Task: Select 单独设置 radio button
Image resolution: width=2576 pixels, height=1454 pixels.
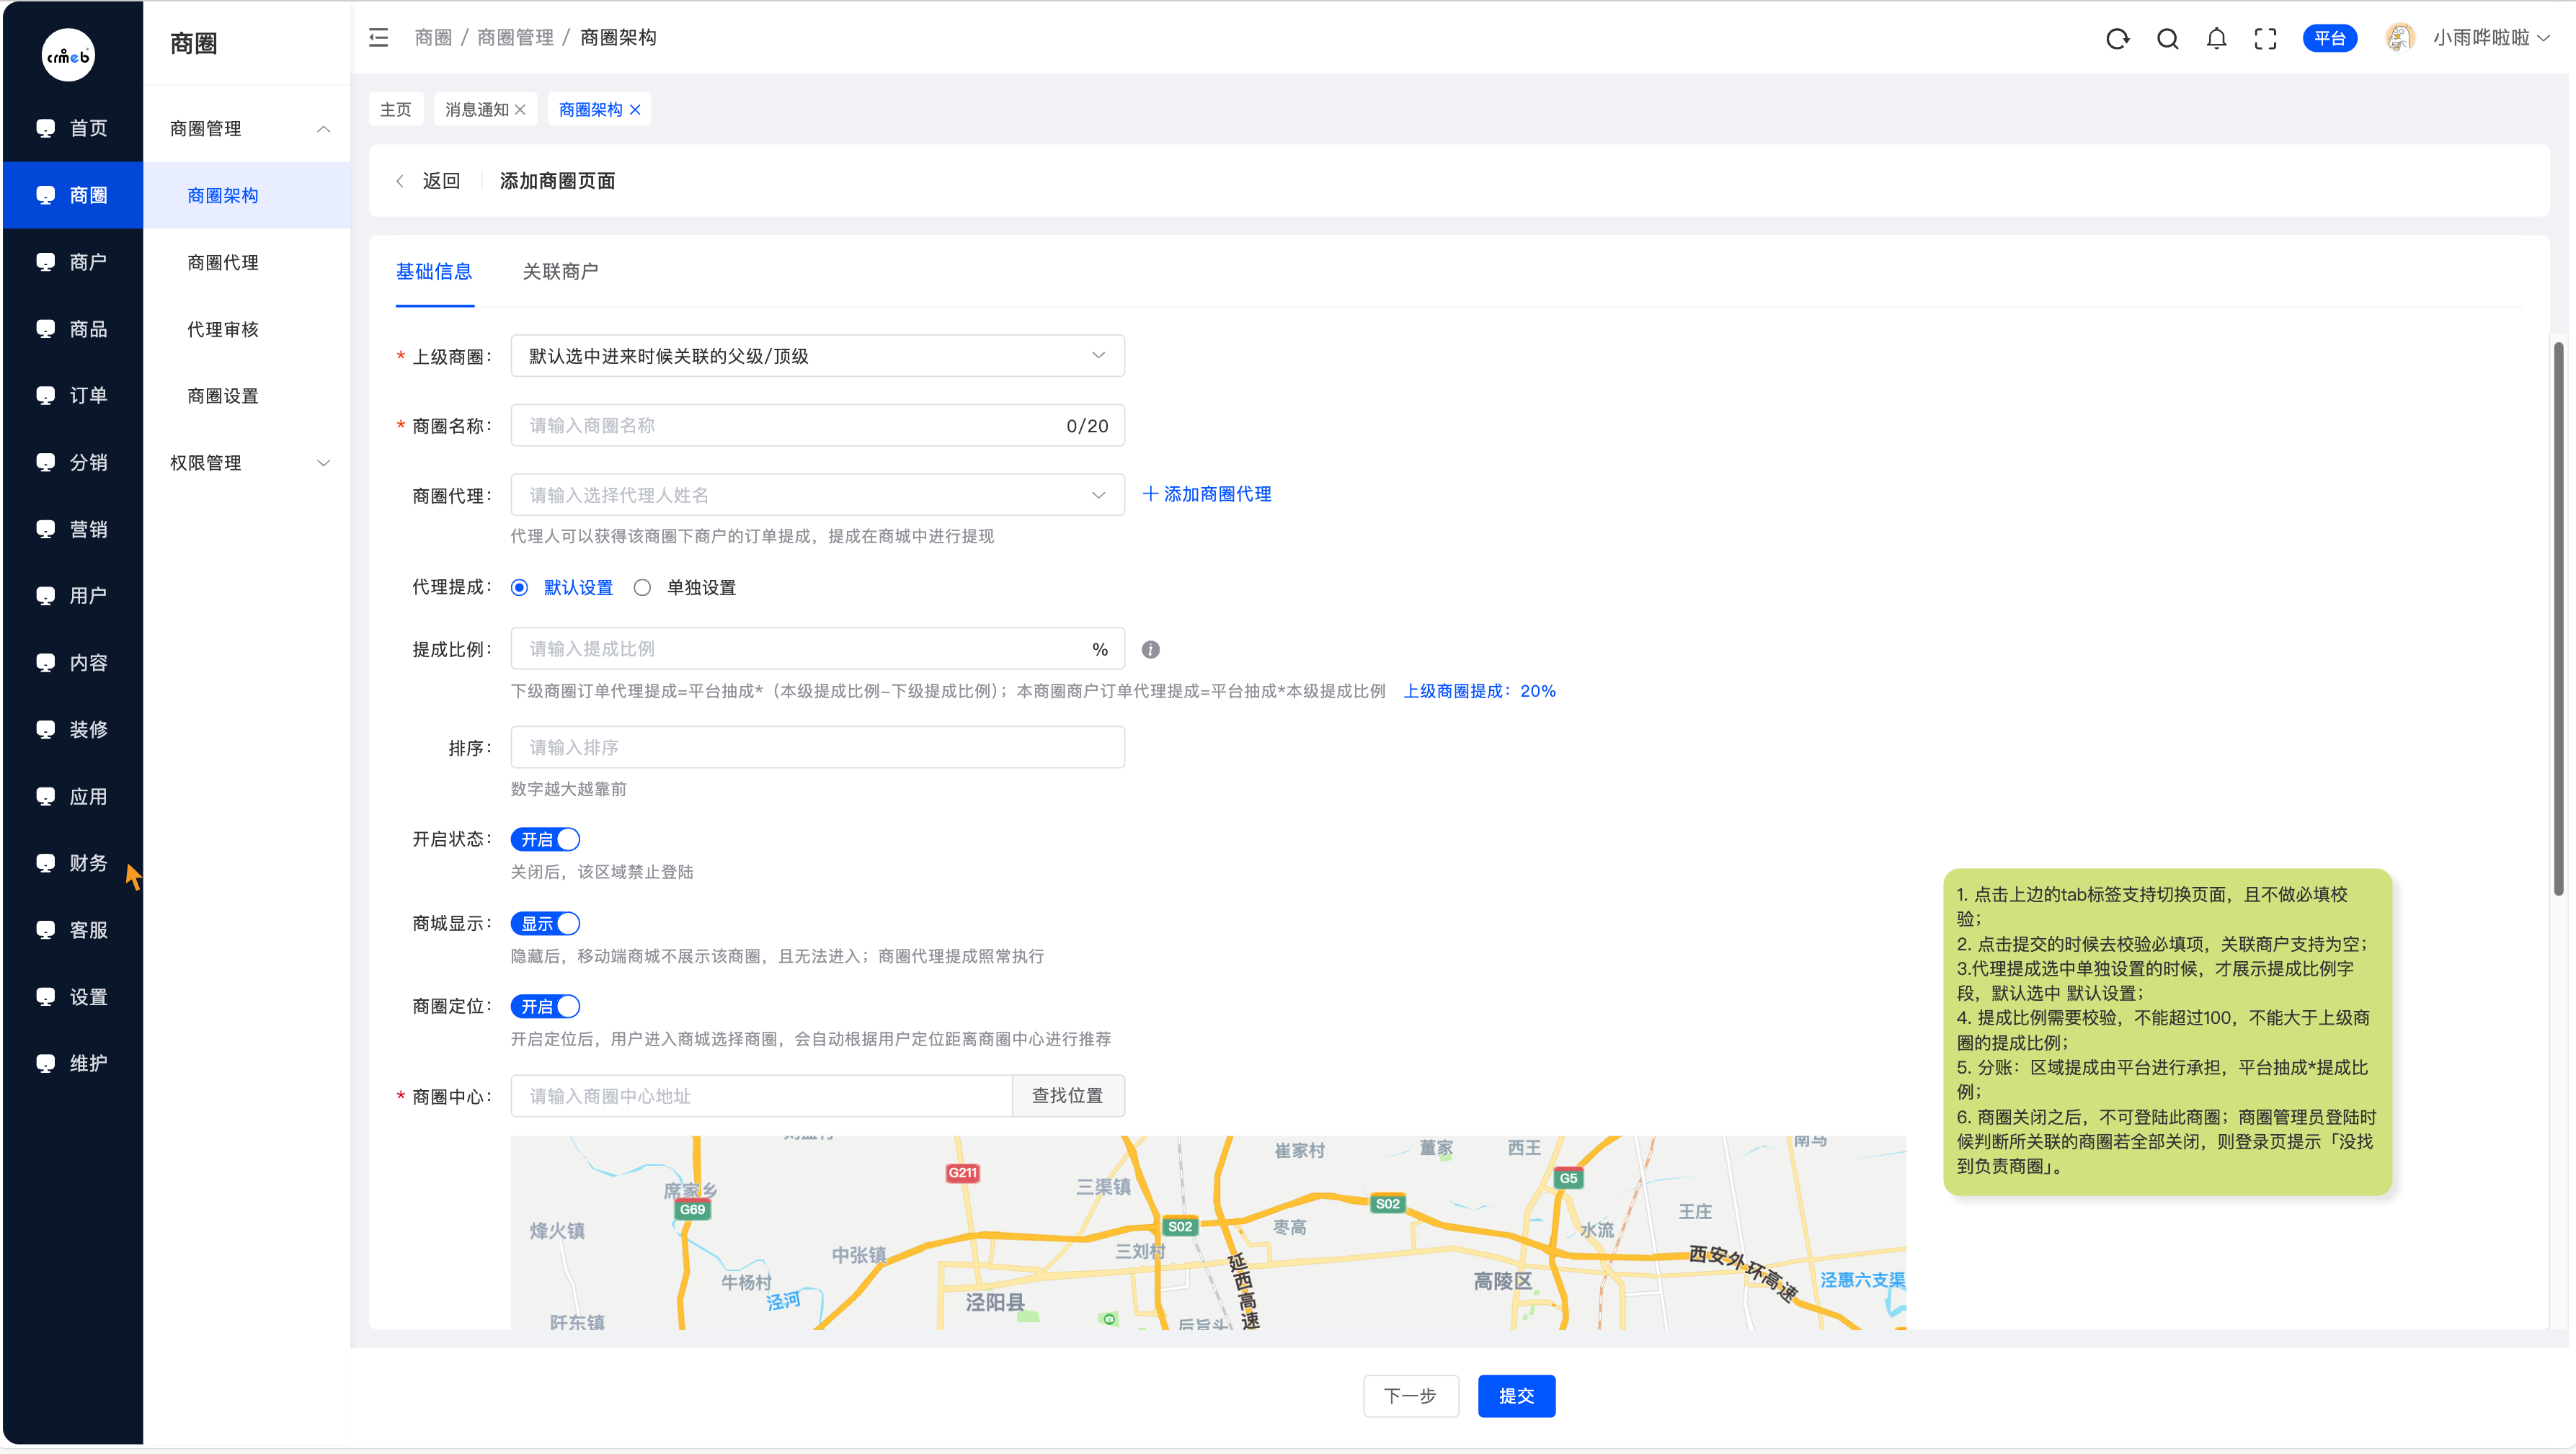Action: click(x=643, y=588)
